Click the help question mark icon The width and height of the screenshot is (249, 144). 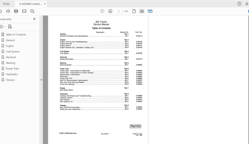click(x=239, y=4)
